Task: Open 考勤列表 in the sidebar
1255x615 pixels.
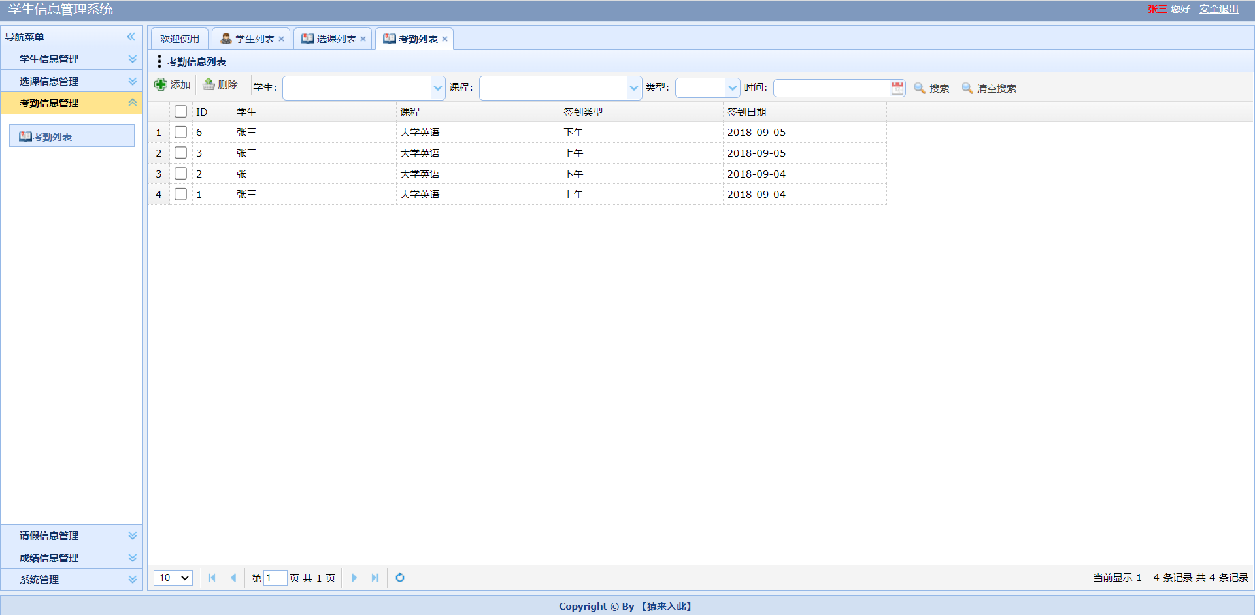Action: pyautogui.click(x=72, y=136)
